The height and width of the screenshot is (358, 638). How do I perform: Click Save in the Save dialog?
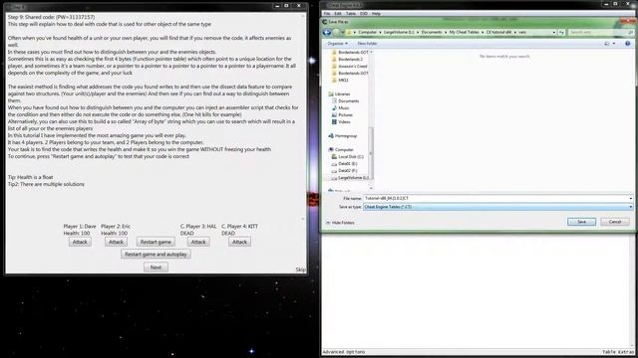point(581,222)
